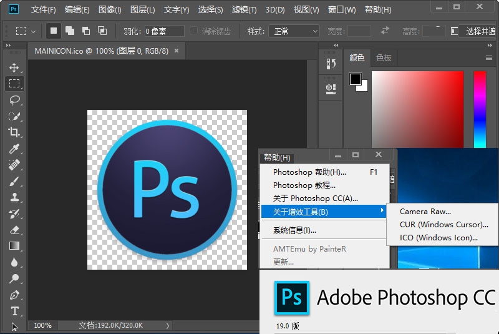Screen dimensions: 499x334
Task: Expand the status bar document info arrow
Action: (x=168, y=325)
